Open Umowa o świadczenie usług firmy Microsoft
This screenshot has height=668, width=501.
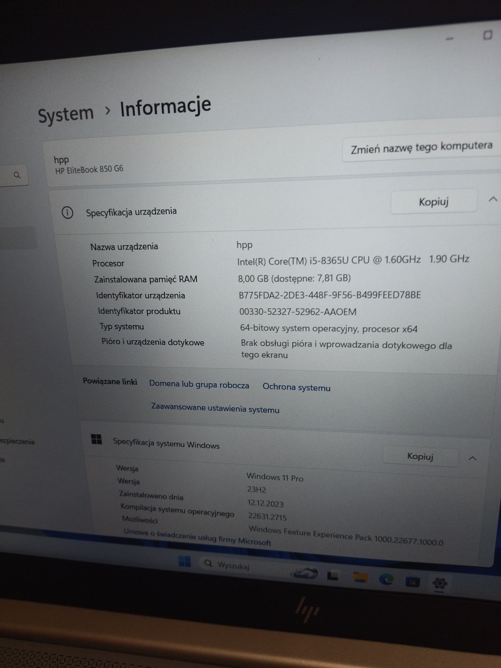point(197,537)
